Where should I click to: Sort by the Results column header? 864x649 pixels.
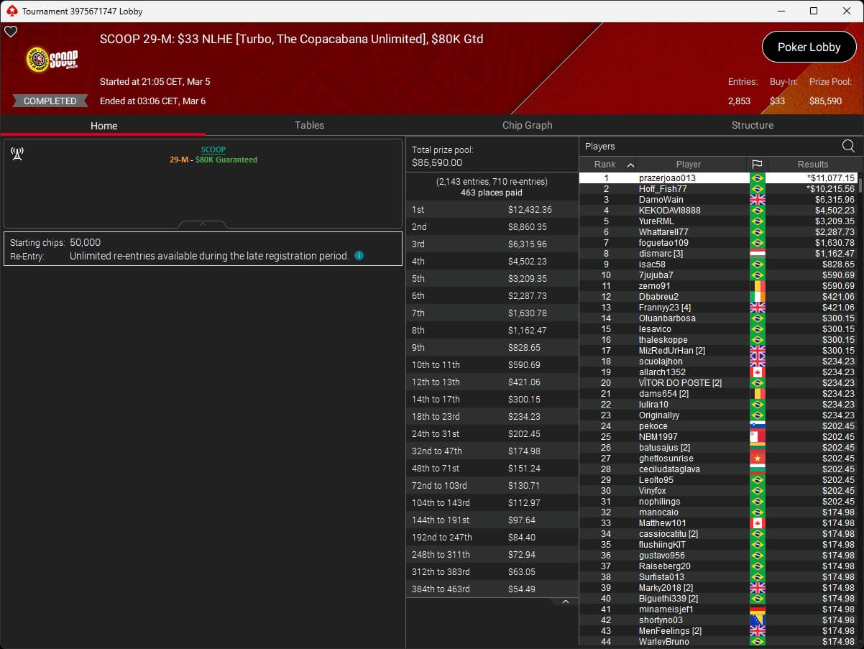tap(812, 165)
